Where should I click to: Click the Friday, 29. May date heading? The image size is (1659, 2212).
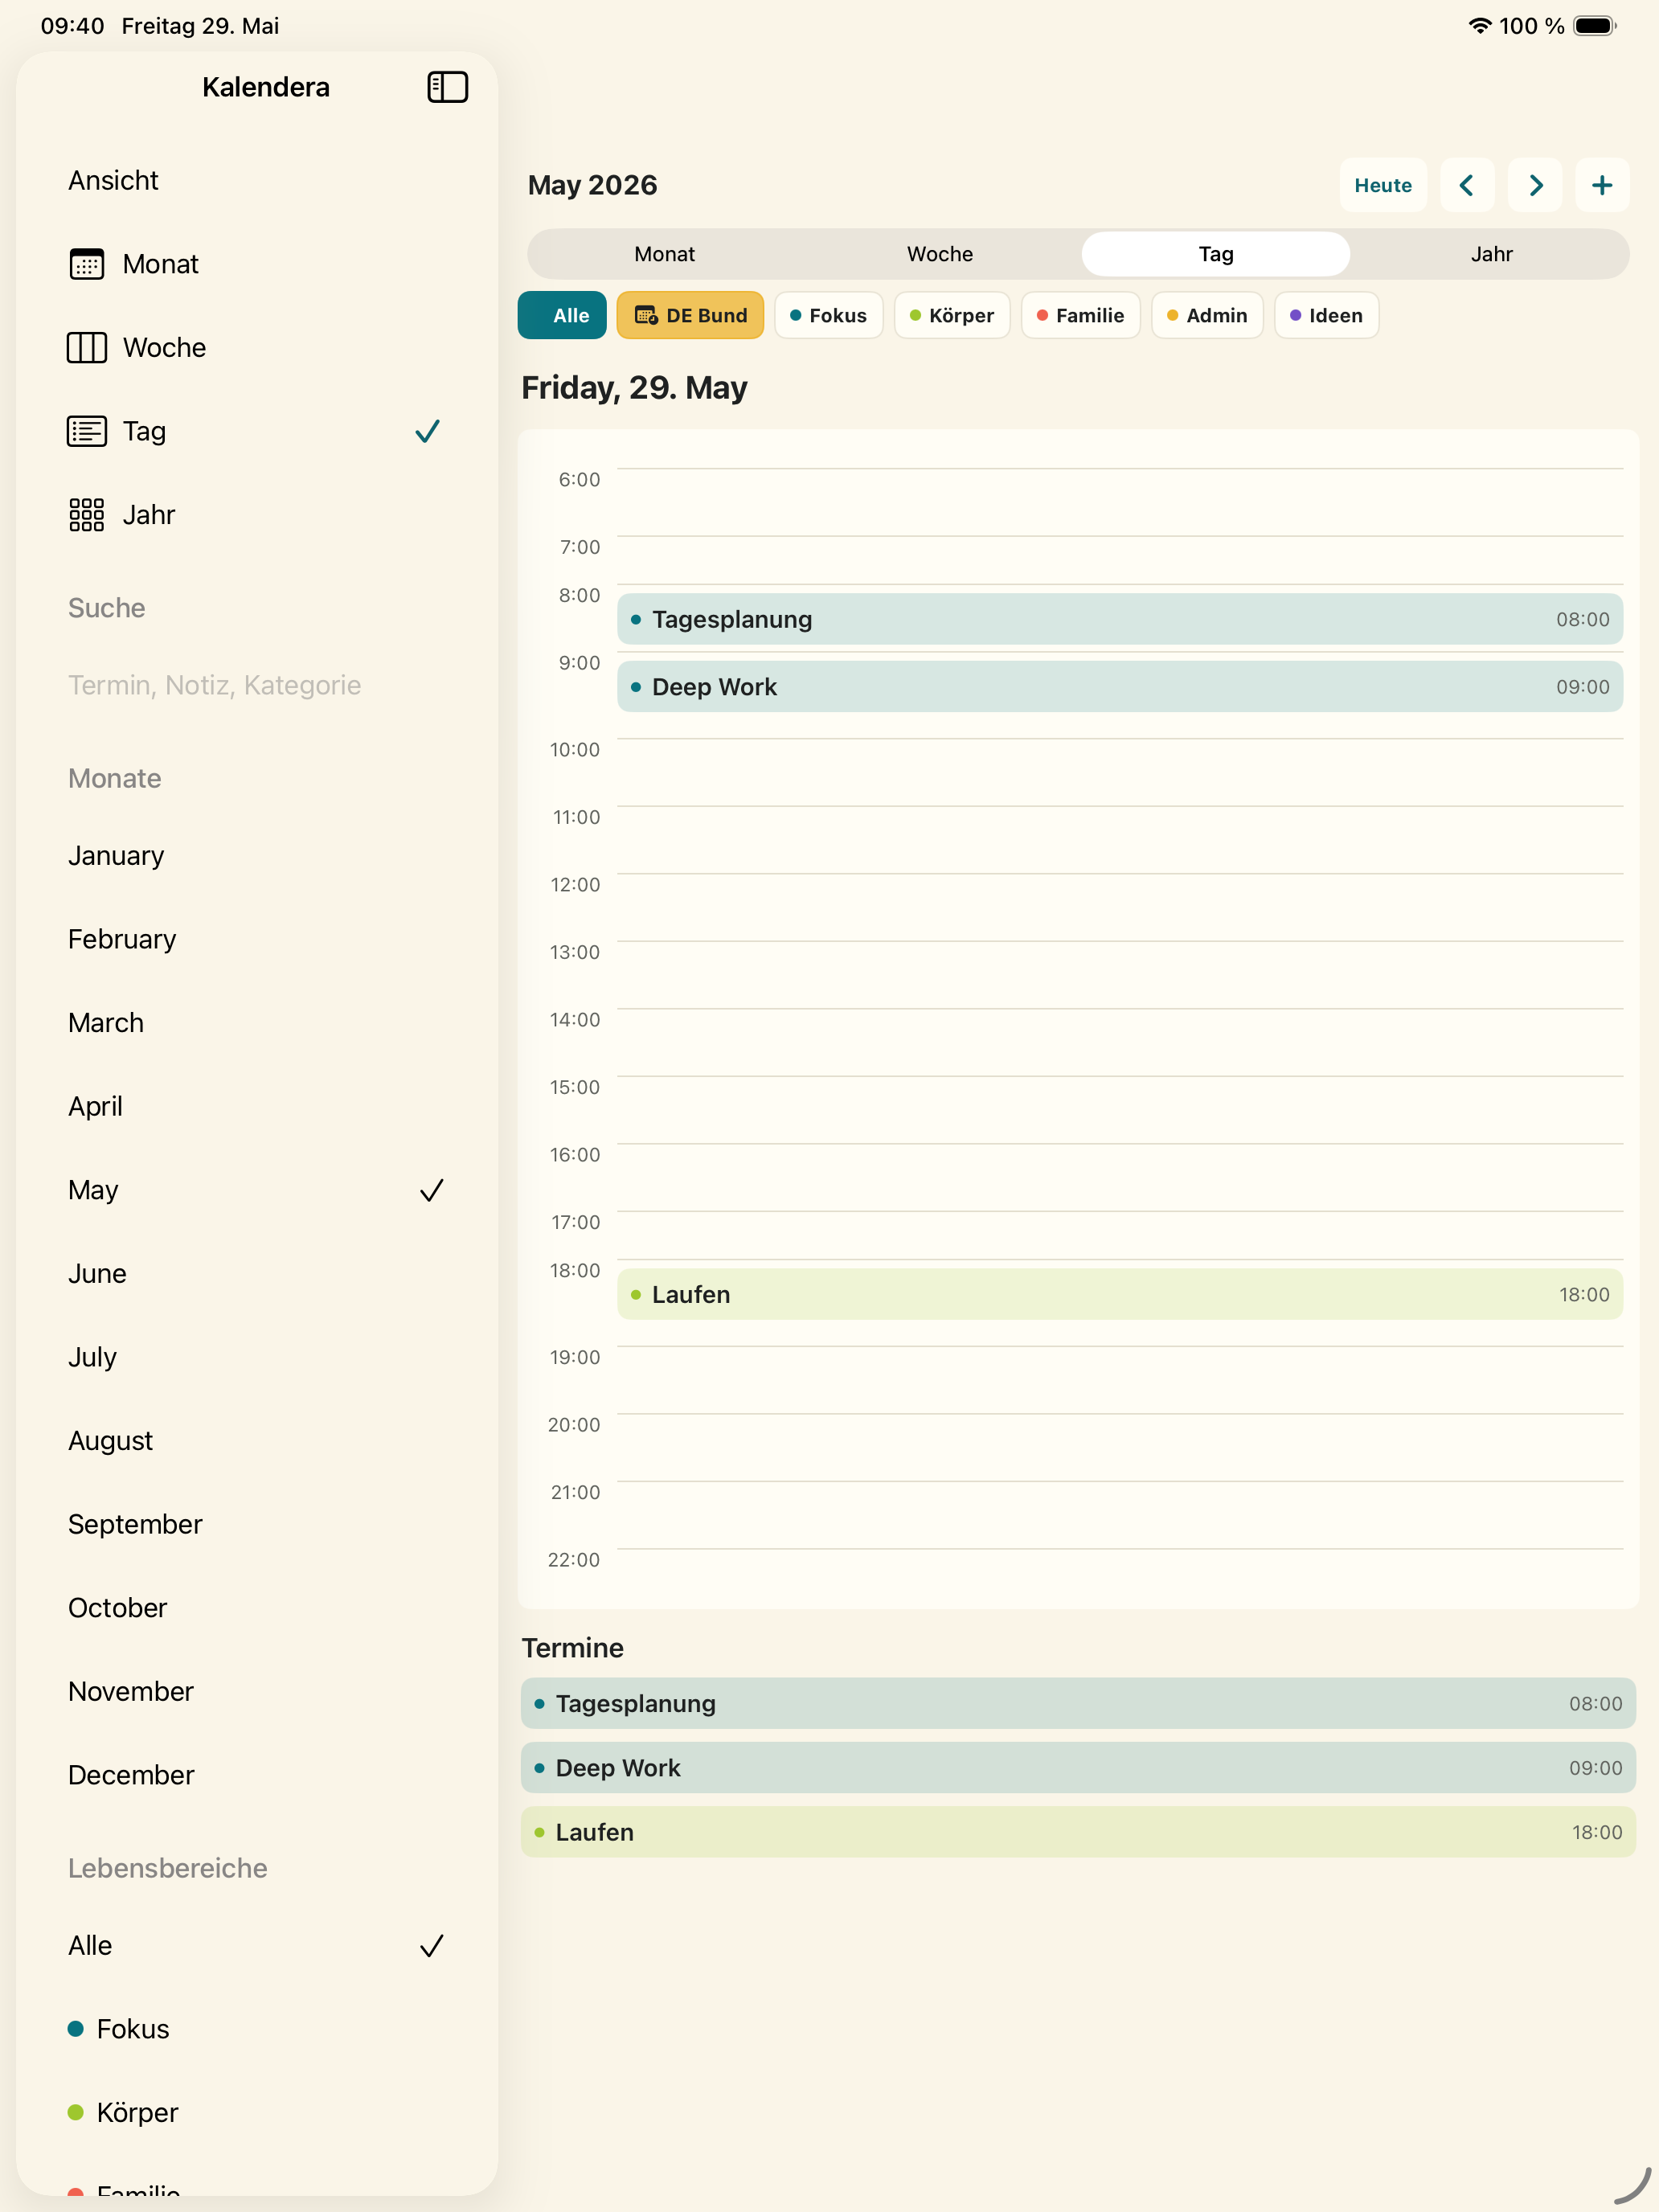634,388
